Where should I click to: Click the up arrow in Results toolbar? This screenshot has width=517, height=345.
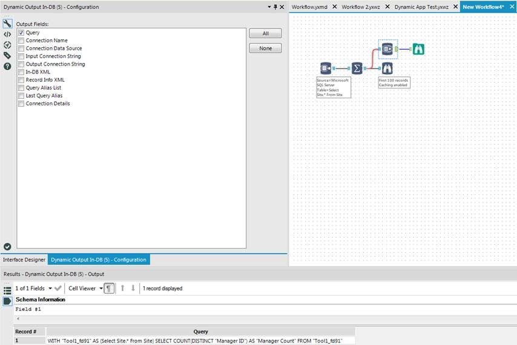122,288
